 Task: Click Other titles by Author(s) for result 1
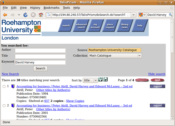pyautogui.click(x=53, y=90)
